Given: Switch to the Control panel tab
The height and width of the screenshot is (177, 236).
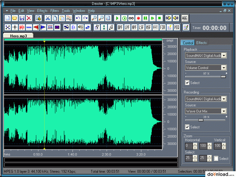Looking at the screenshot, I should tap(188, 43).
